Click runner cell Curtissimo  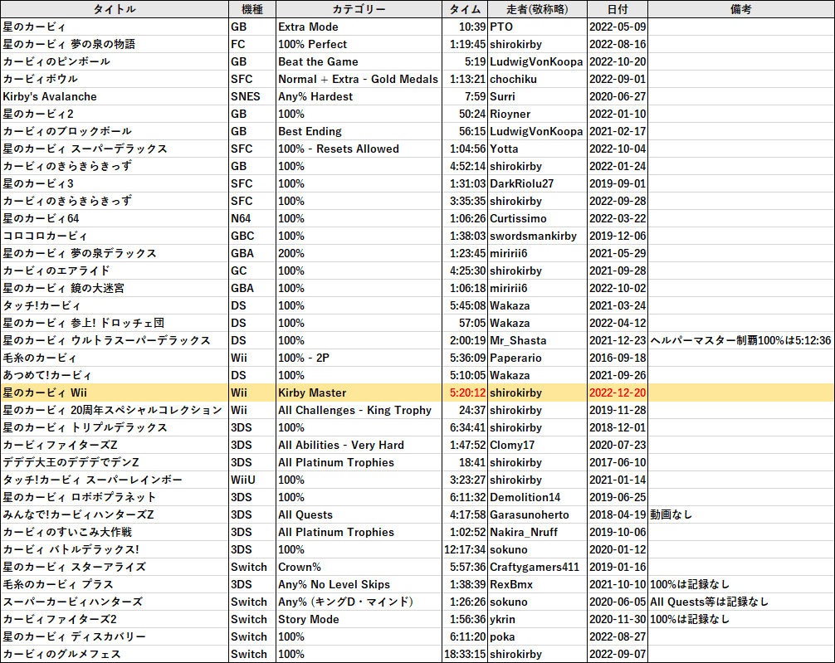click(x=537, y=218)
